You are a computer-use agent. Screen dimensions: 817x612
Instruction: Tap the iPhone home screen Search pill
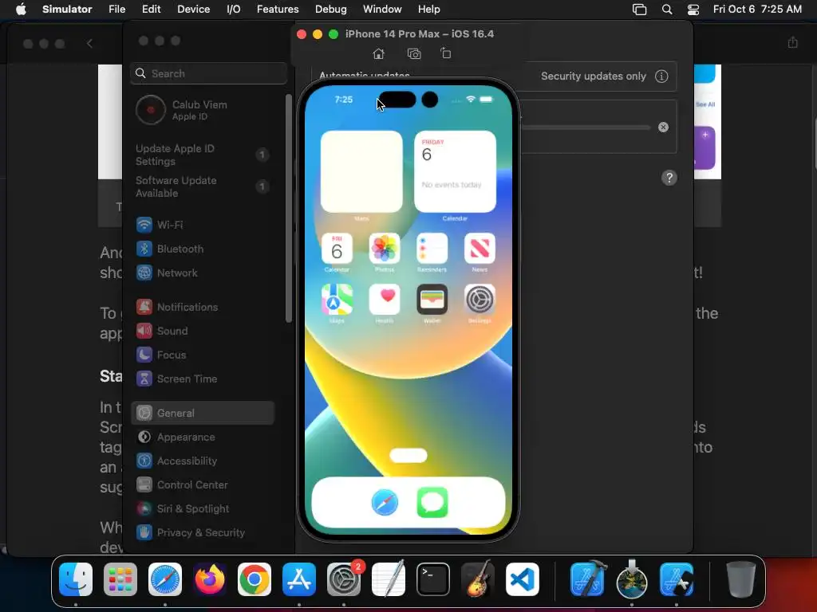click(408, 456)
